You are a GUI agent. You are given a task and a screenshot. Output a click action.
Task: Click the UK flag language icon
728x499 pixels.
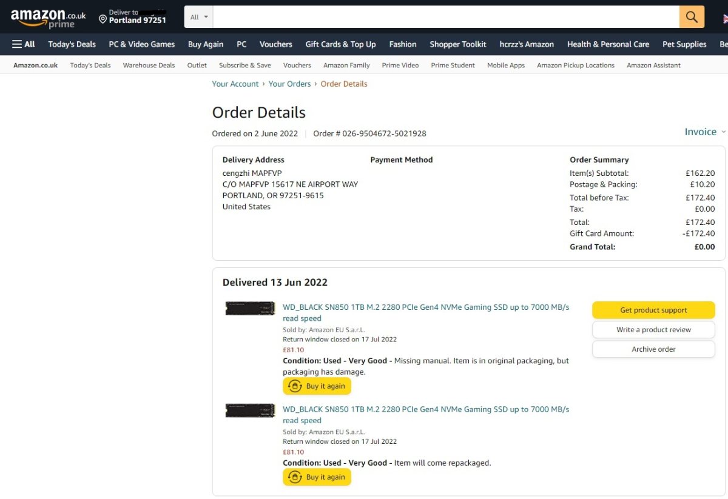coord(724,18)
